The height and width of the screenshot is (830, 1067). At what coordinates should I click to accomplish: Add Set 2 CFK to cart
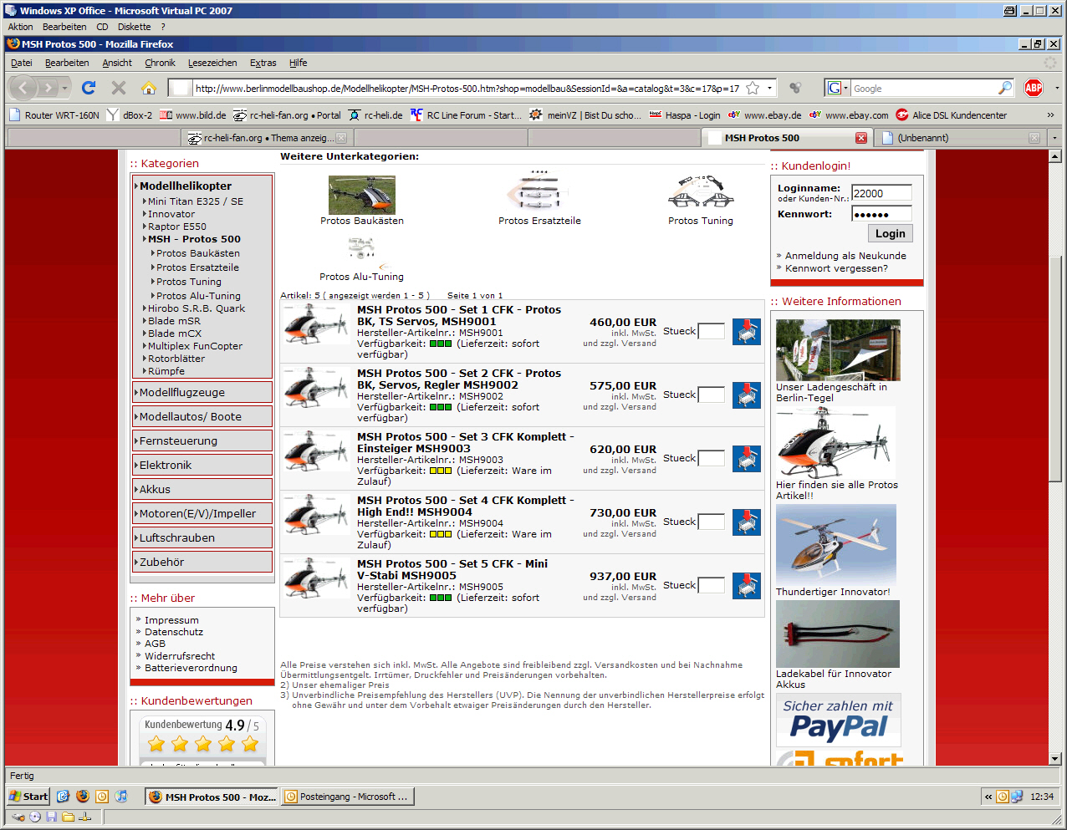pos(747,395)
